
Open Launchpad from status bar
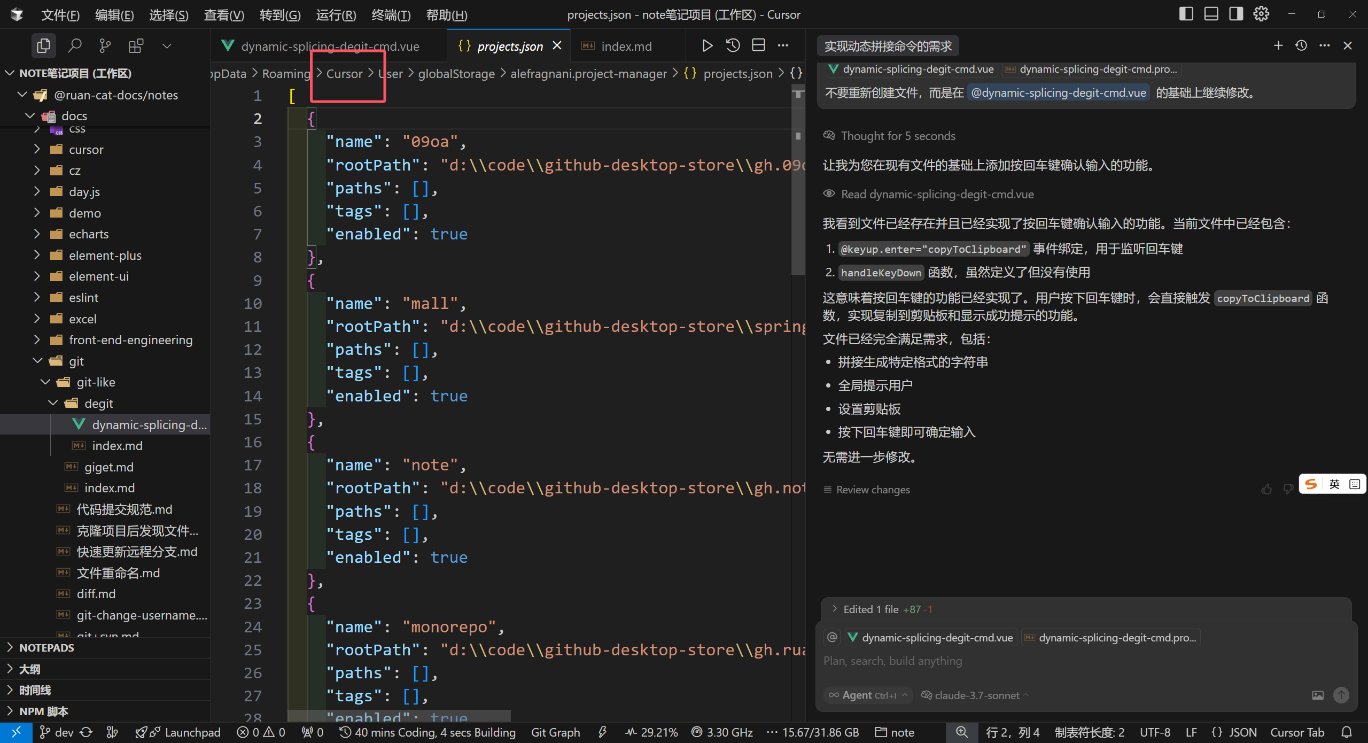click(177, 732)
